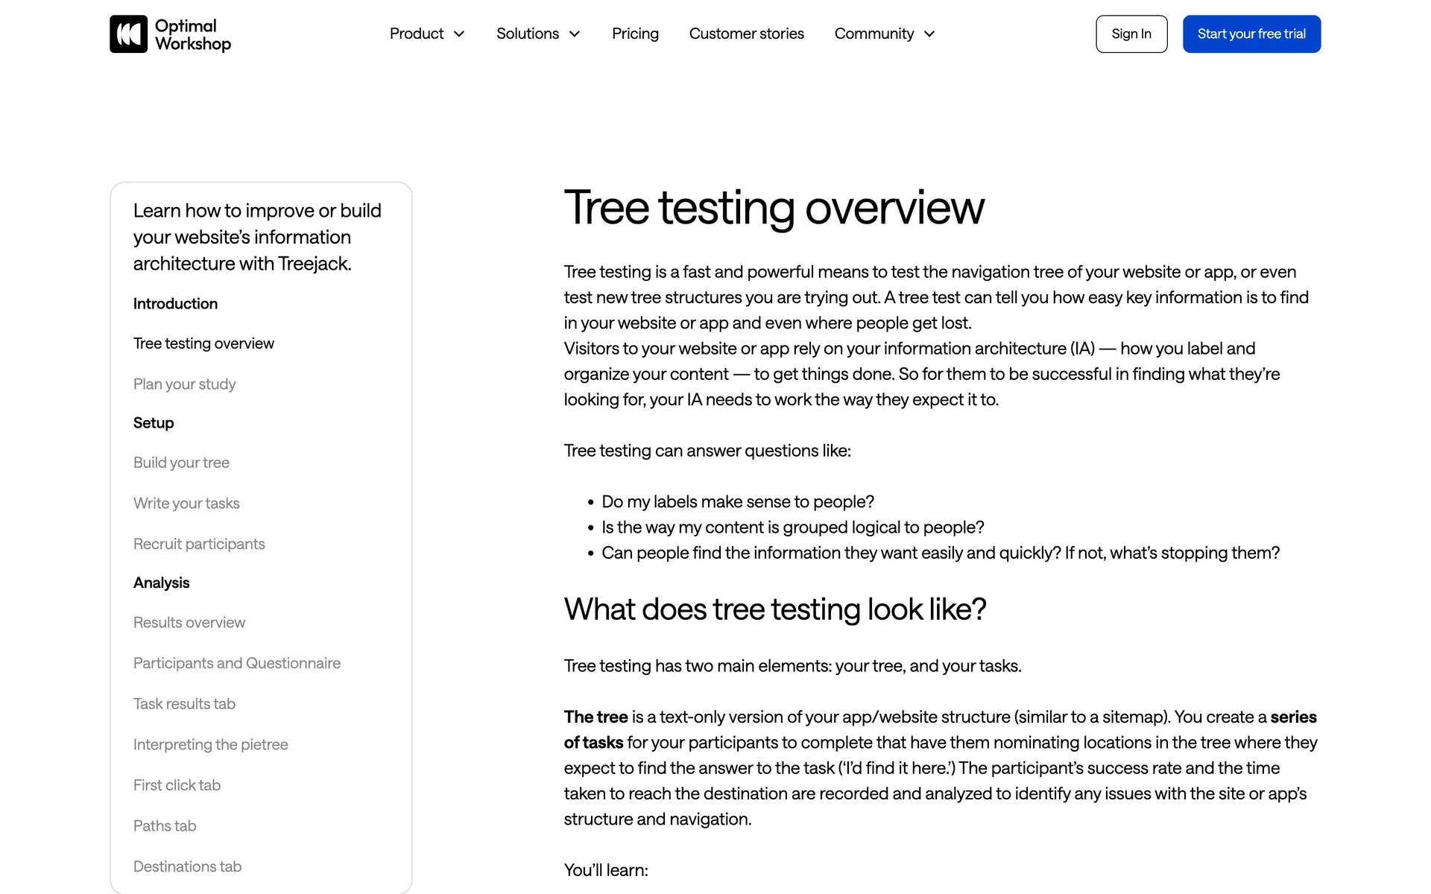The image size is (1431, 894).
Task: Open the Paths tab article
Action: tap(165, 826)
